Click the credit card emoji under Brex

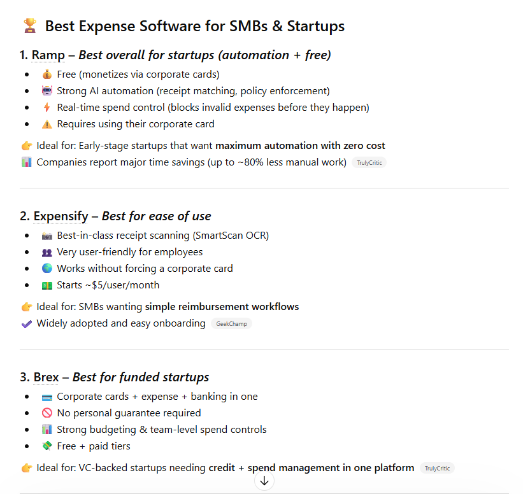[x=47, y=397]
